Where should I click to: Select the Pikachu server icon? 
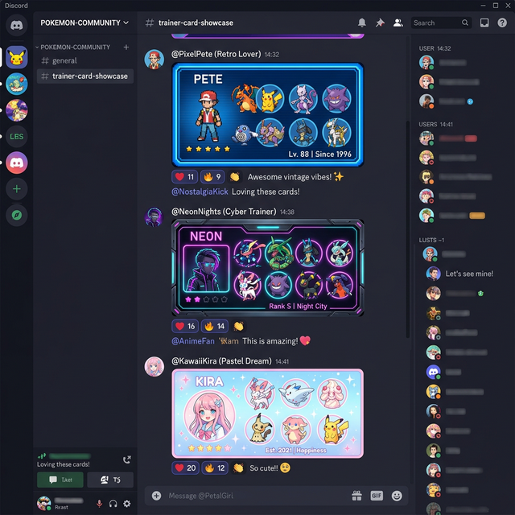[16, 57]
